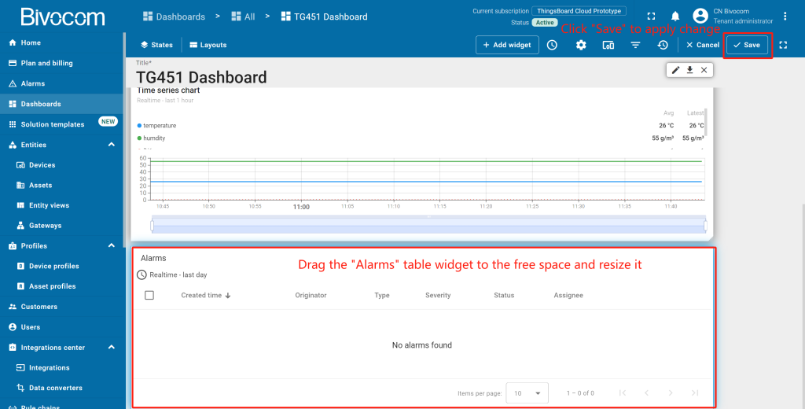The image size is (805, 409).
Task: Collapse the Profiles section chevron
Action: tap(112, 245)
